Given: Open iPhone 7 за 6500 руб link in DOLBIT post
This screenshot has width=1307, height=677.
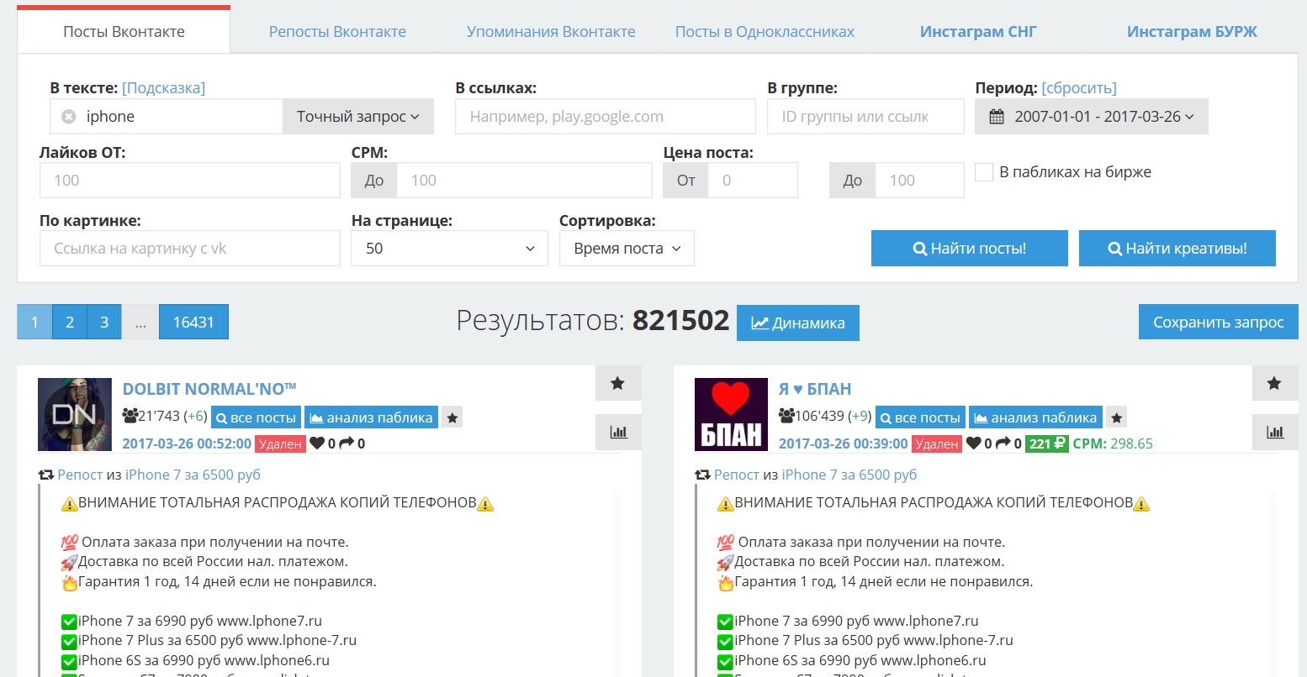Looking at the screenshot, I should 193,475.
